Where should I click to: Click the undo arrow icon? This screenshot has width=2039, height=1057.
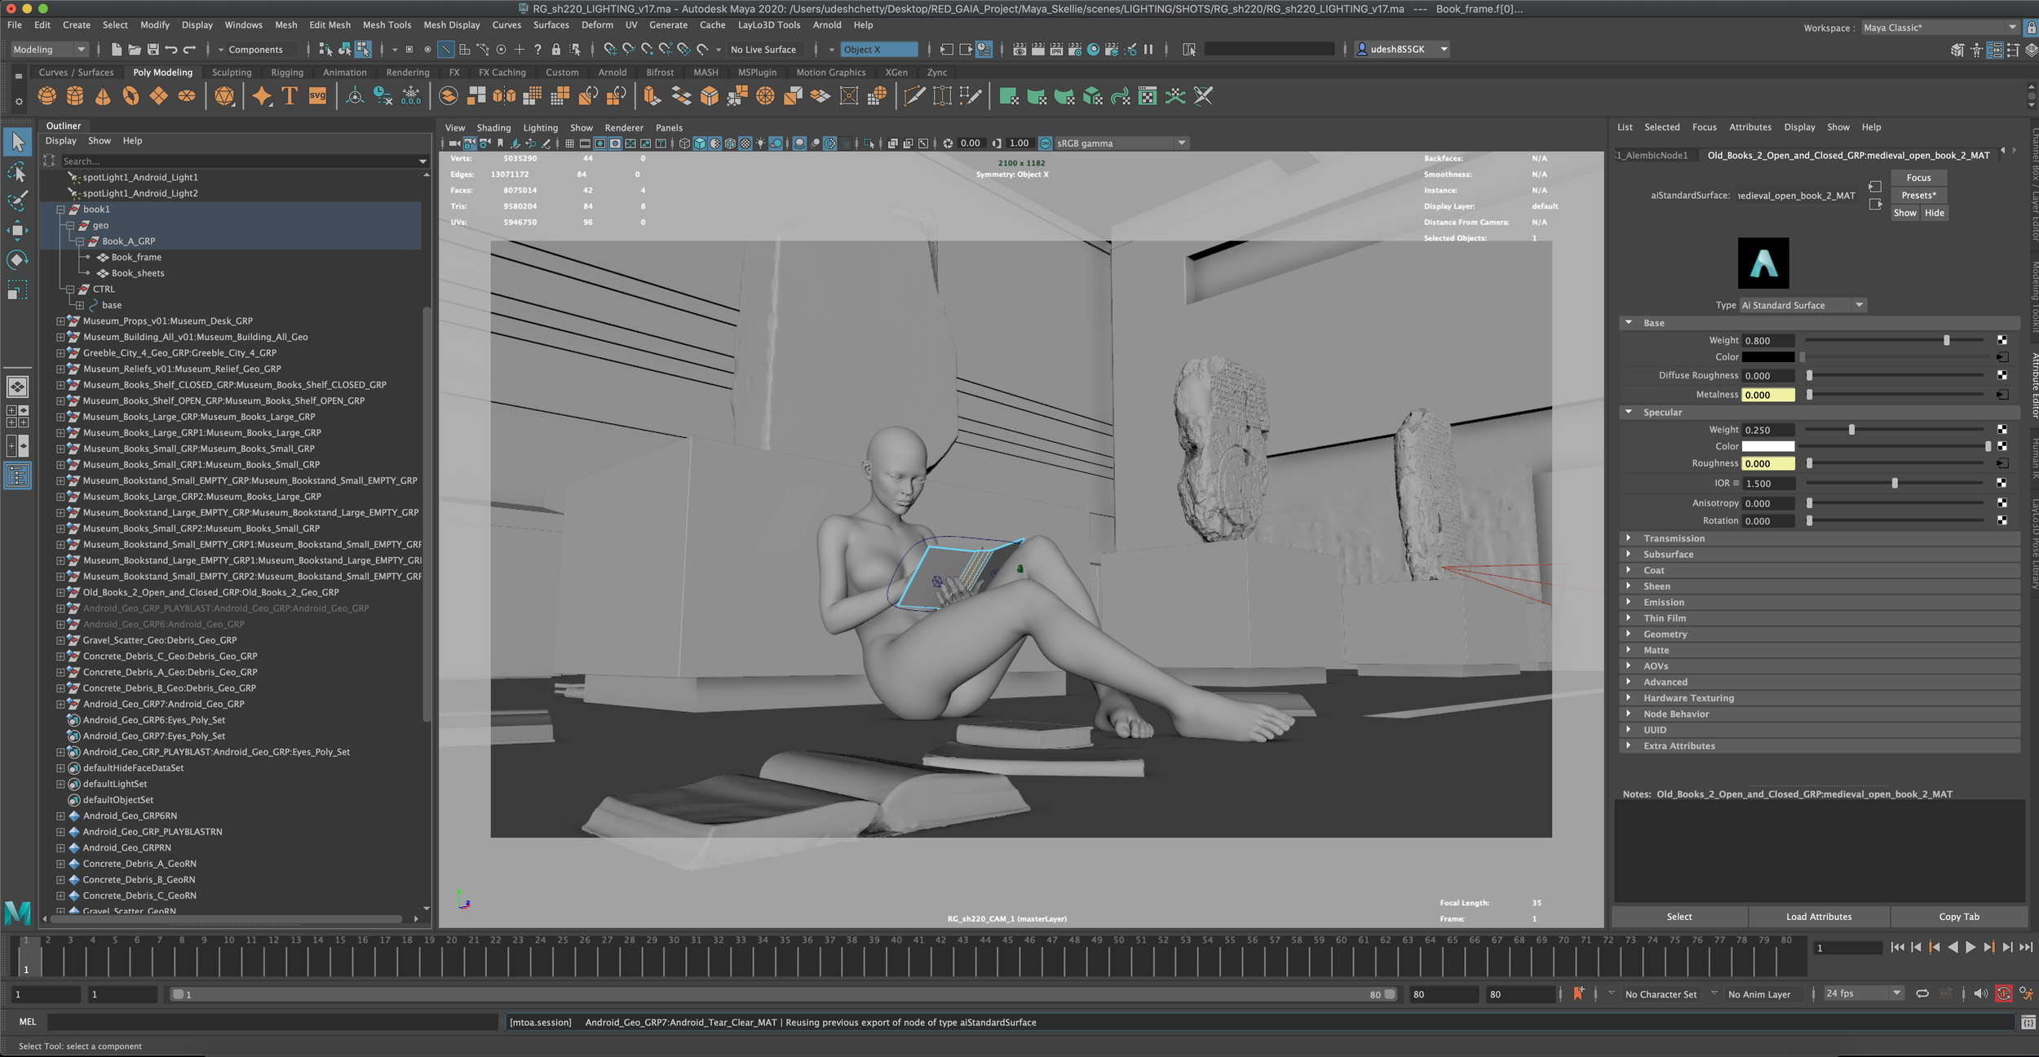coord(171,50)
